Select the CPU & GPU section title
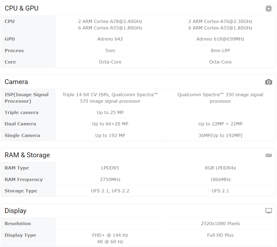The image size is (277, 247). [x=21, y=8]
